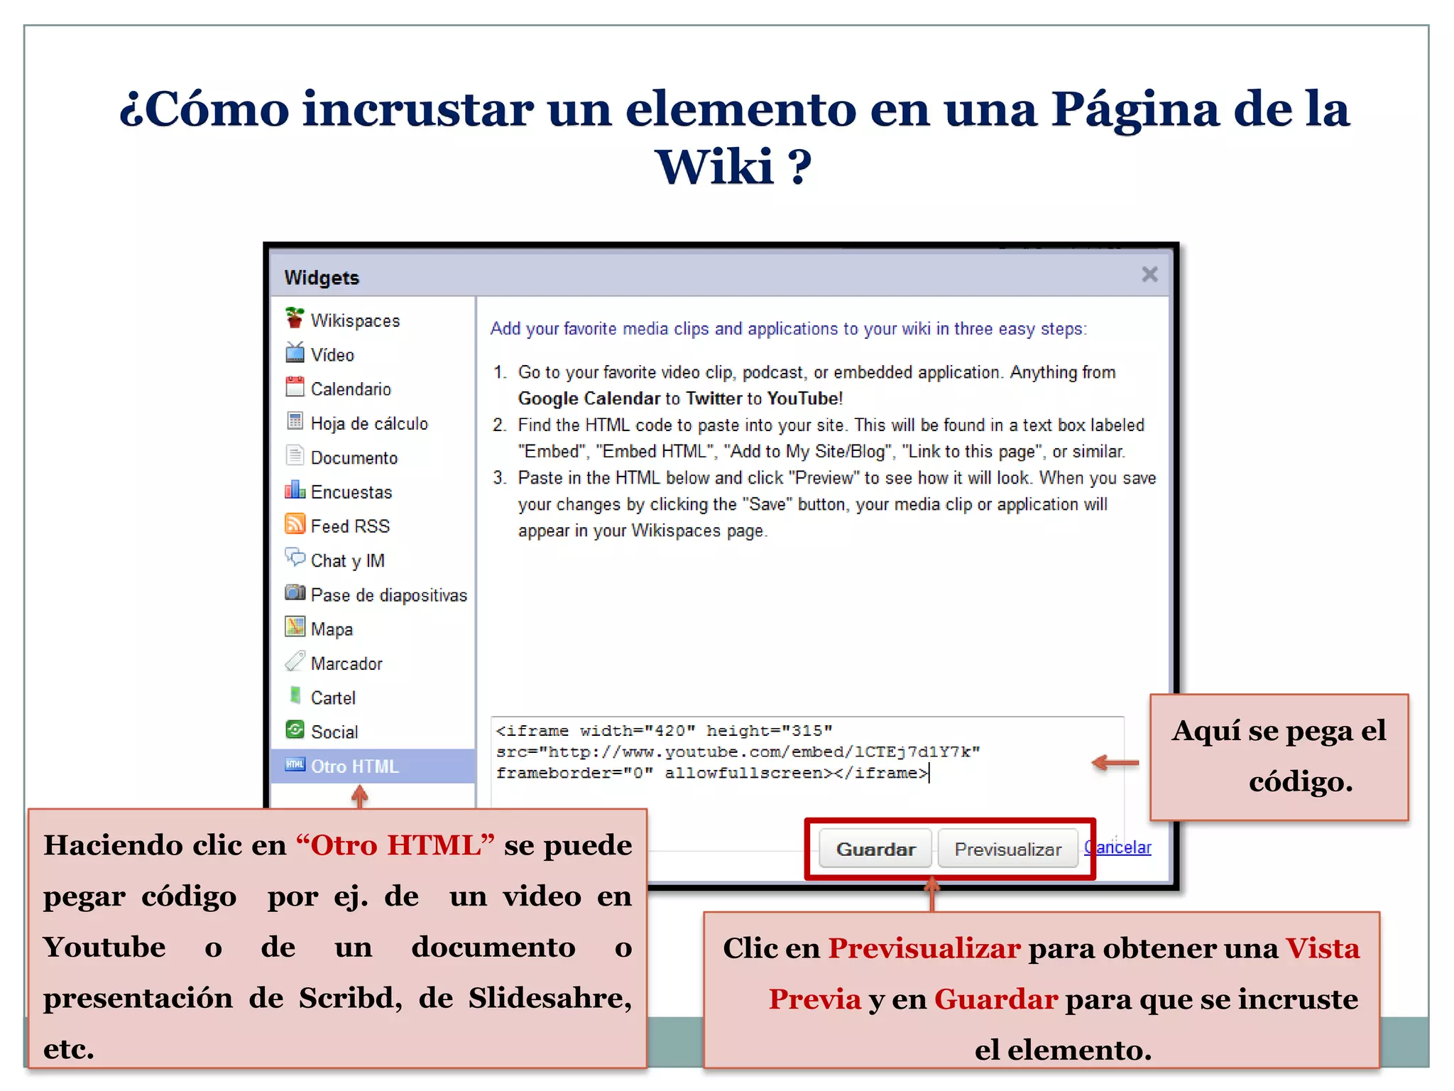Click the Marcador tag icon
The image size is (1454, 1091).
tap(295, 661)
